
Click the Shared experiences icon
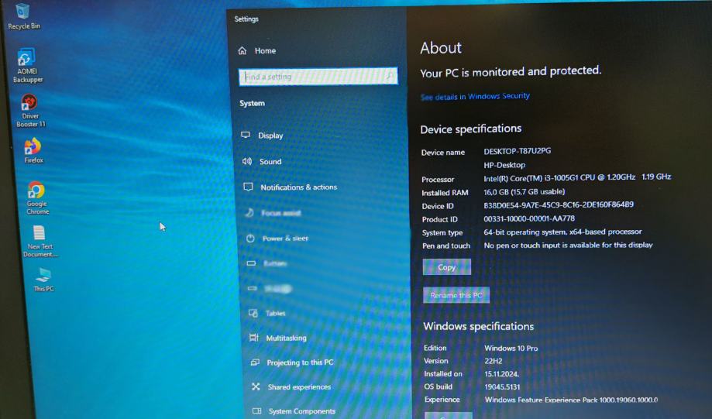[x=256, y=386]
